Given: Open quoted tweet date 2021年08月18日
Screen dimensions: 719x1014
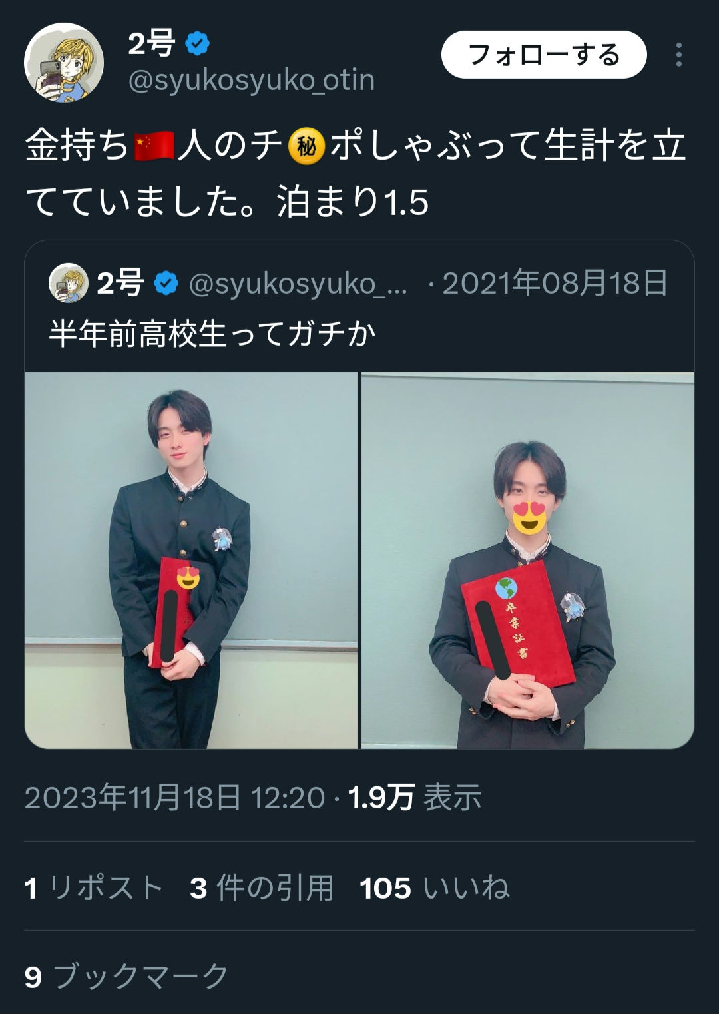Looking at the screenshot, I should point(555,283).
